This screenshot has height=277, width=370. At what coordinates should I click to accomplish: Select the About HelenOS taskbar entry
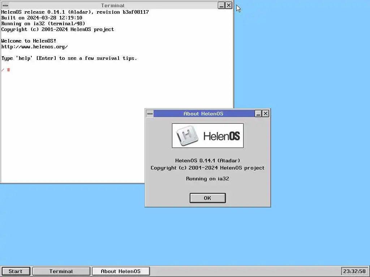tap(121, 271)
